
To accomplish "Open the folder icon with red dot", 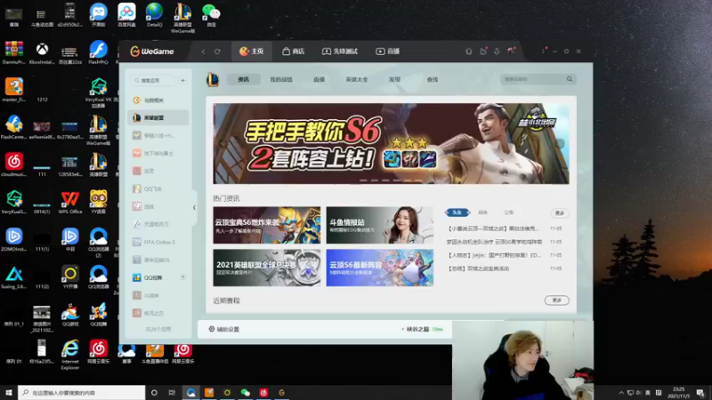I will tap(483, 52).
